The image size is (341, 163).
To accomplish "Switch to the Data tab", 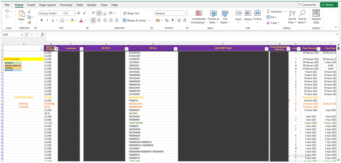I will pyautogui.click(x=80, y=5).
